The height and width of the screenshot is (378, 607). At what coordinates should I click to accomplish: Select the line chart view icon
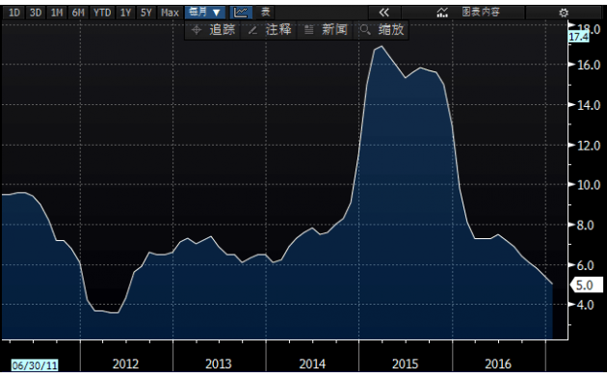241,13
